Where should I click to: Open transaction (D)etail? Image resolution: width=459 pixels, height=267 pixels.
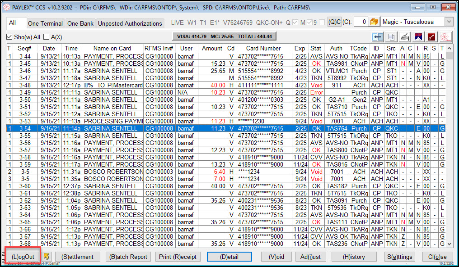229,257
